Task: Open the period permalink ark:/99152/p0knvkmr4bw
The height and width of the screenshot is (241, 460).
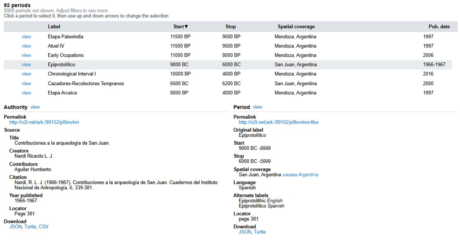Action: [279, 122]
